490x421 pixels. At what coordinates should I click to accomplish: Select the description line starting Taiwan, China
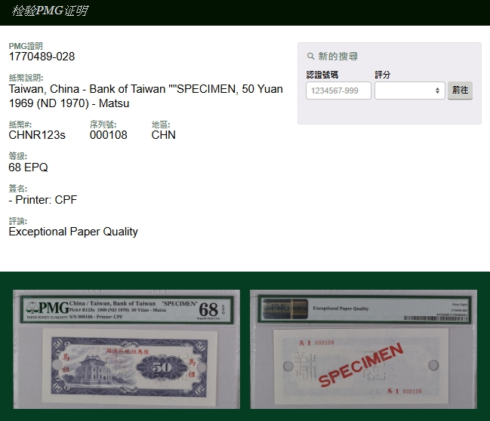click(x=146, y=89)
